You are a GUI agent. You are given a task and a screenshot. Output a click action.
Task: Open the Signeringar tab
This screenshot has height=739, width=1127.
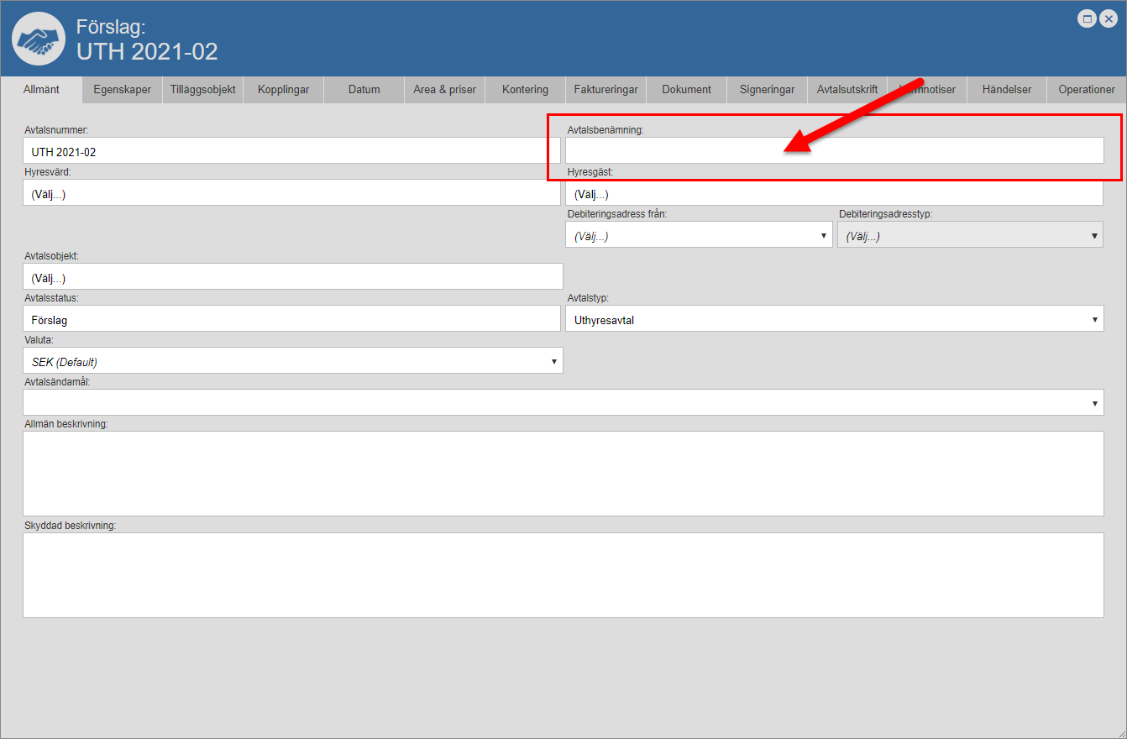coord(767,90)
